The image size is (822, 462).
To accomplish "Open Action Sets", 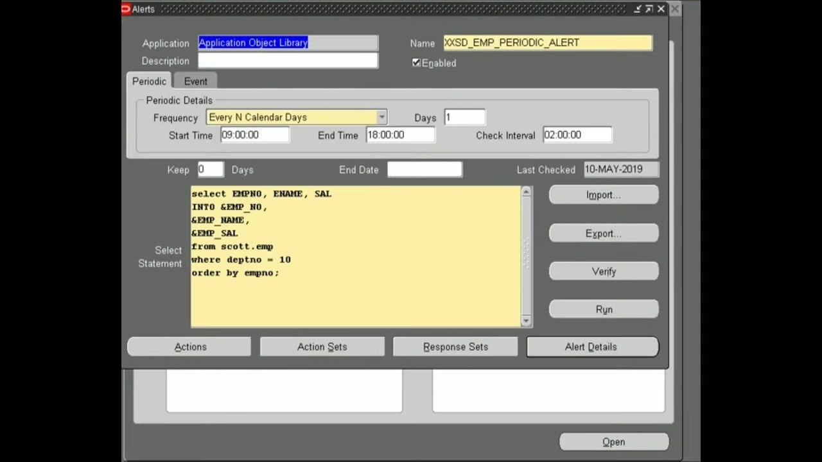I will (x=322, y=346).
